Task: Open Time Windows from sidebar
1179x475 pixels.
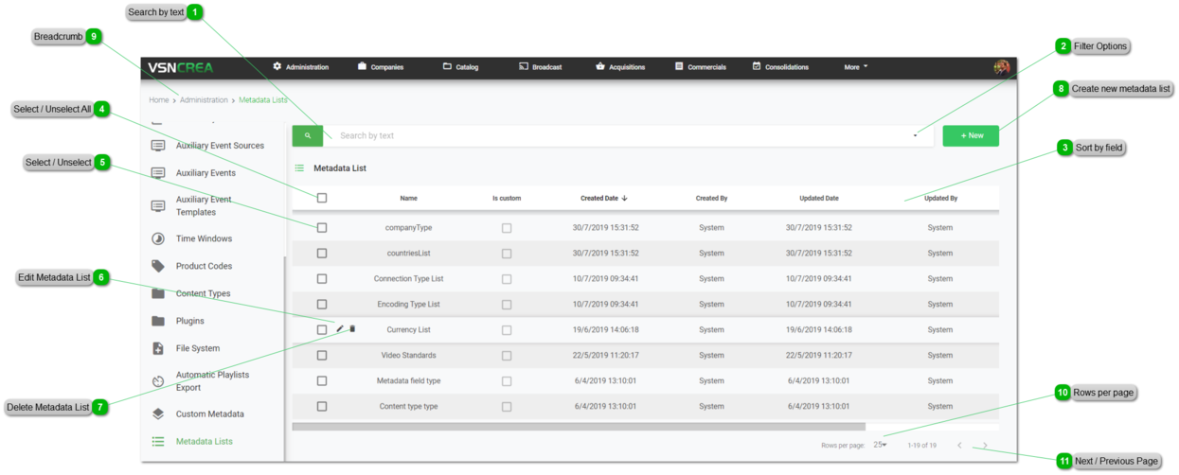Action: [204, 239]
